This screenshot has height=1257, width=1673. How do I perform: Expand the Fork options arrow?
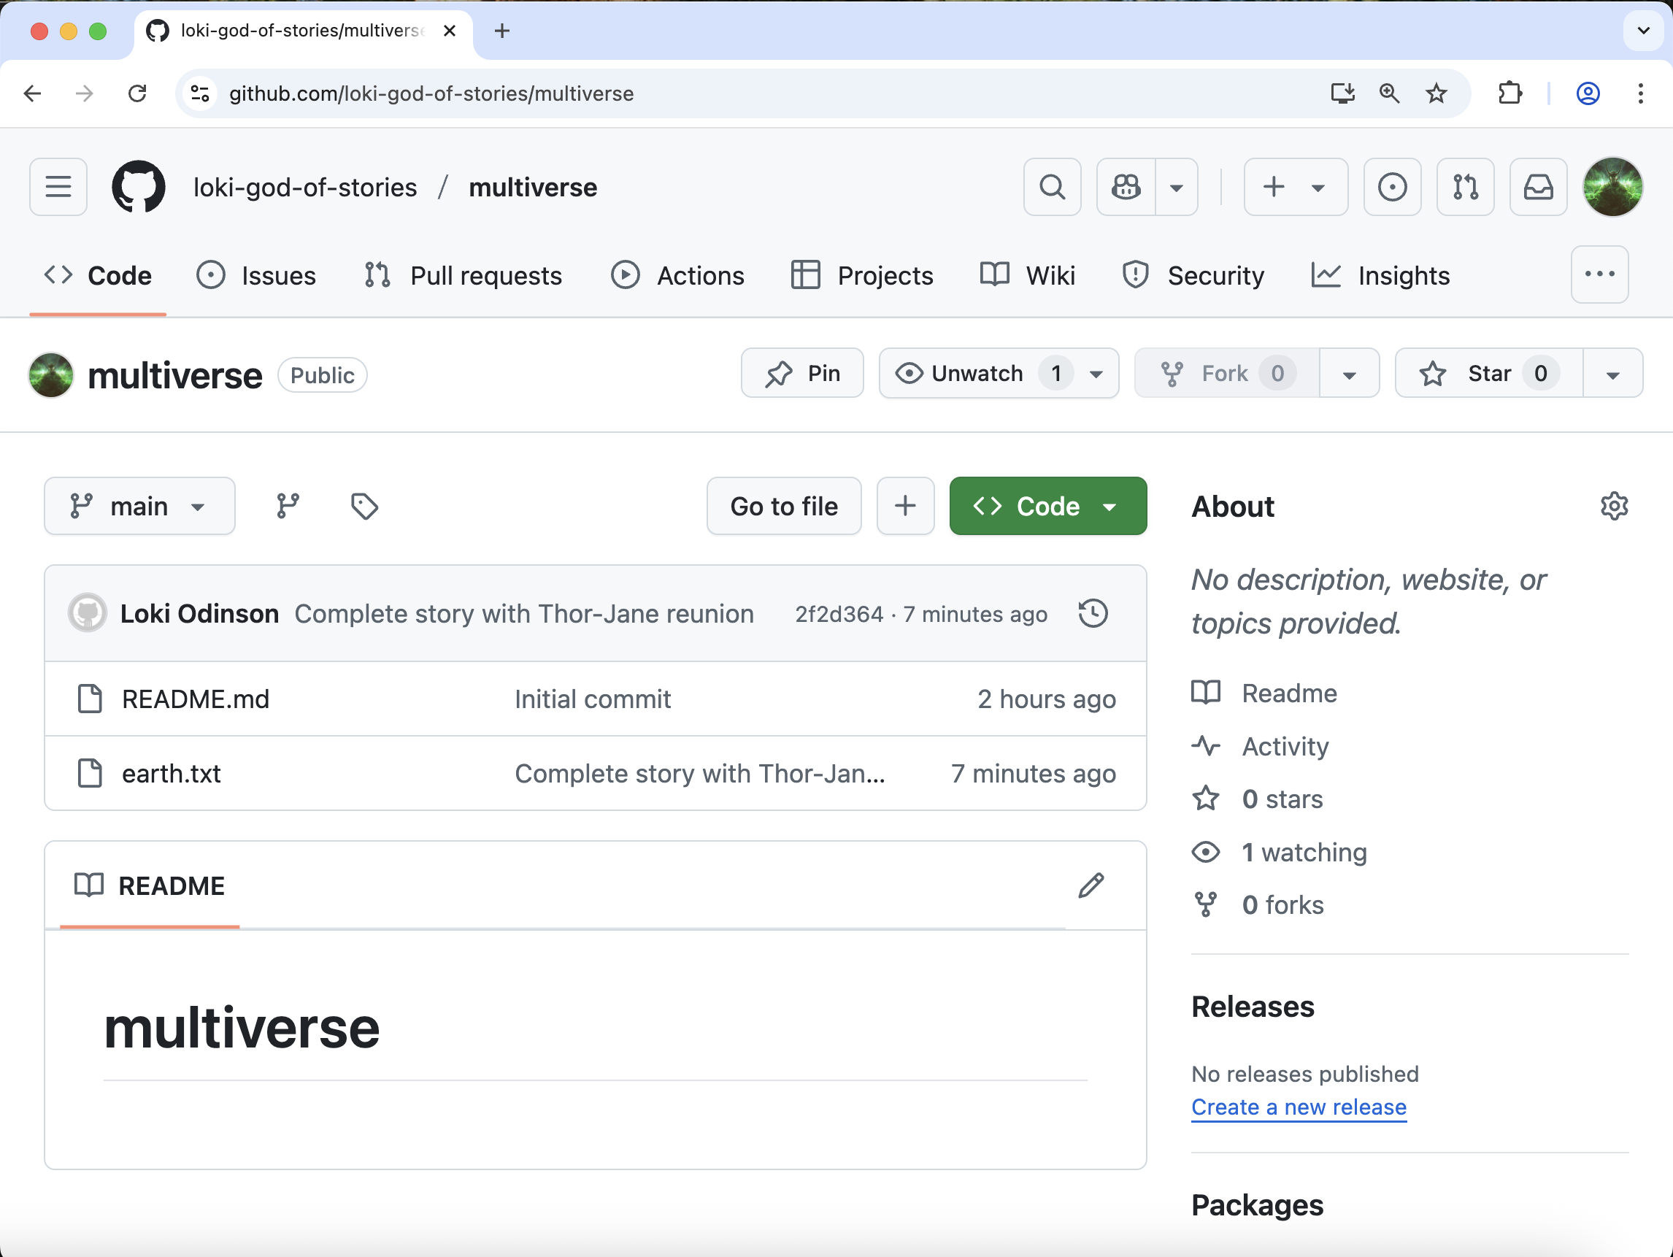point(1348,374)
